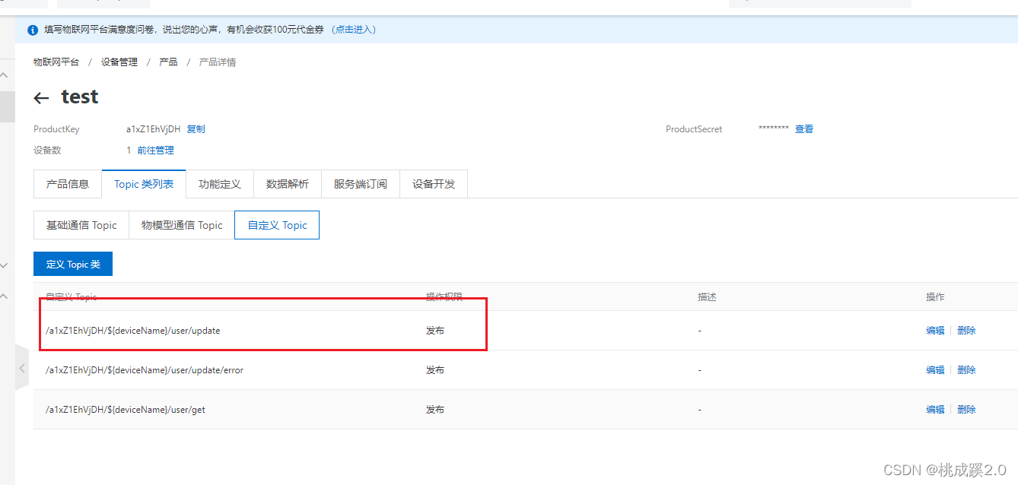This screenshot has width=1018, height=485.
Task: Open the 服务端订阅 tab
Action: [361, 184]
